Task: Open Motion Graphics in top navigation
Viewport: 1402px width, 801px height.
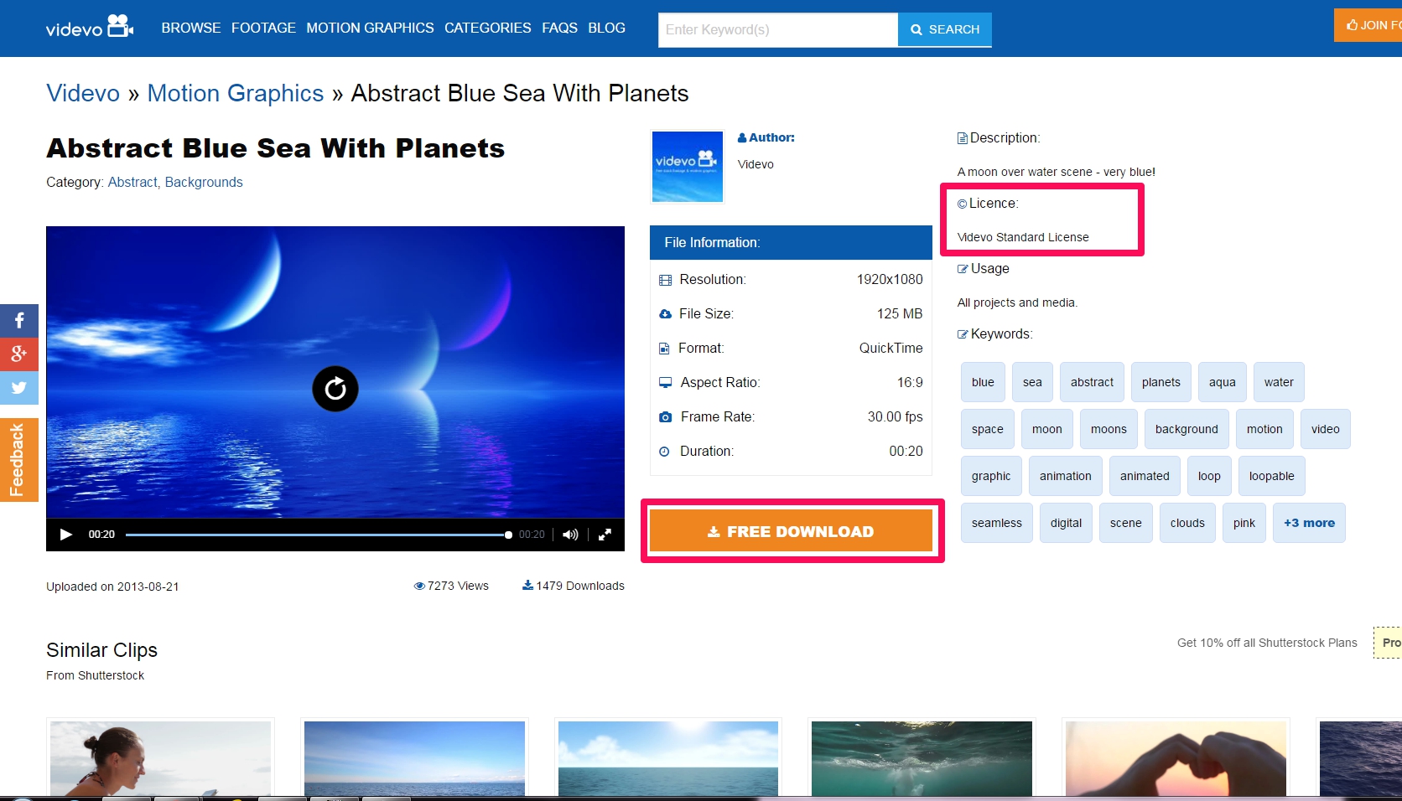Action: (x=370, y=28)
